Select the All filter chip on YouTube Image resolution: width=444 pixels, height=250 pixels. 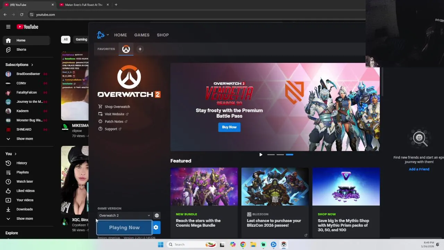[66, 39]
